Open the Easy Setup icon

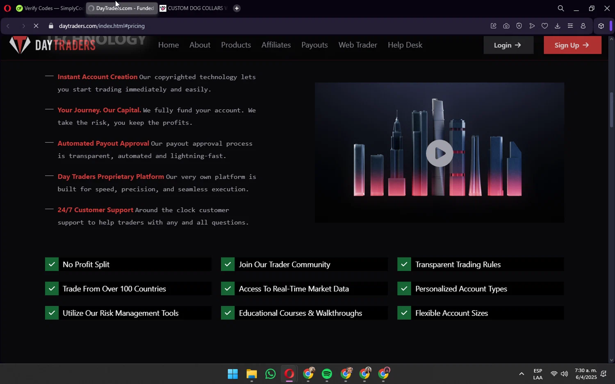(570, 26)
